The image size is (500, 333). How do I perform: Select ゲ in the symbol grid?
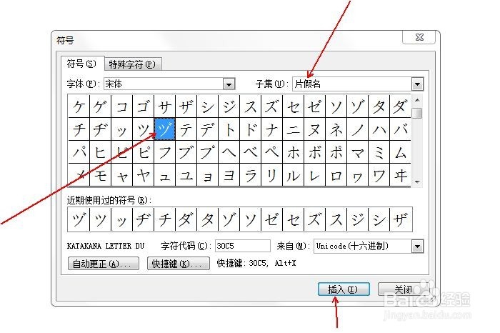click(x=101, y=106)
